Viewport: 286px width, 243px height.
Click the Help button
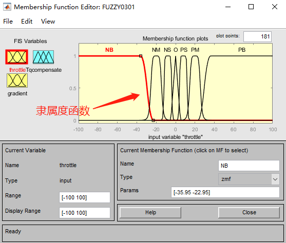pos(150,212)
